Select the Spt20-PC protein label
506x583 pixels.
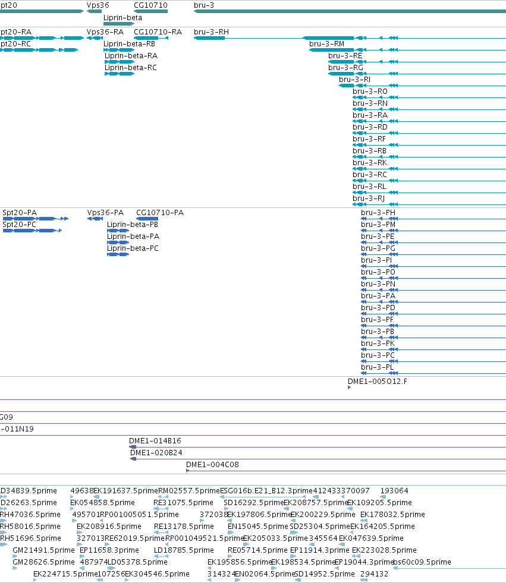[20, 225]
